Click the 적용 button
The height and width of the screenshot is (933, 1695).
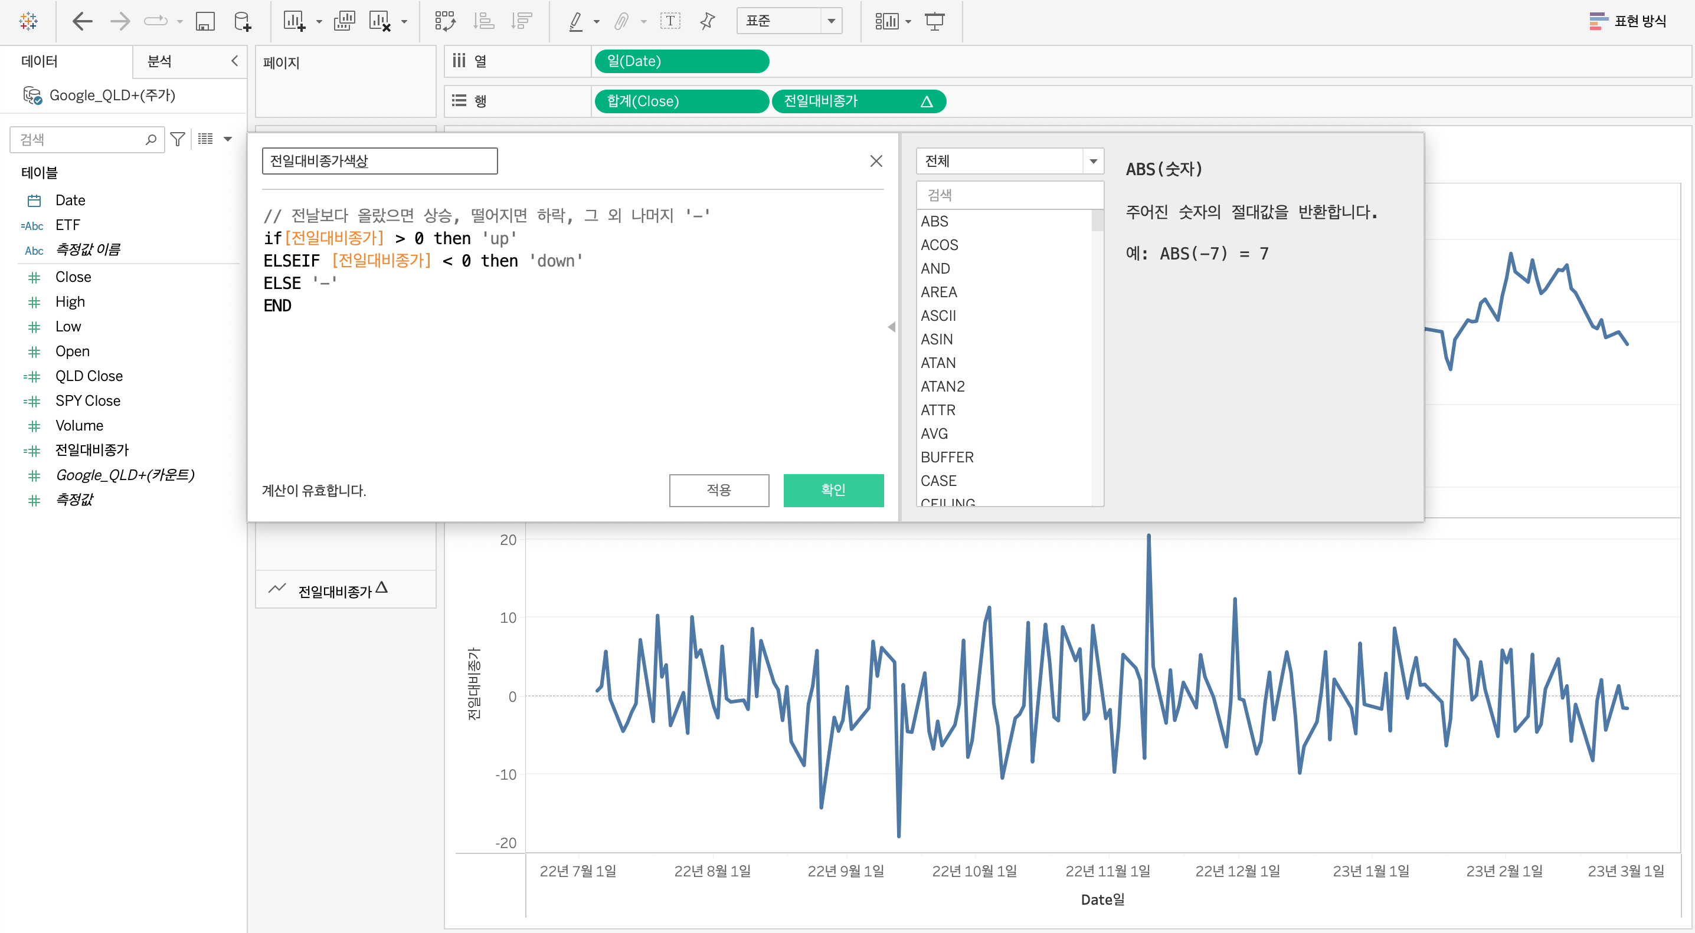click(x=718, y=490)
